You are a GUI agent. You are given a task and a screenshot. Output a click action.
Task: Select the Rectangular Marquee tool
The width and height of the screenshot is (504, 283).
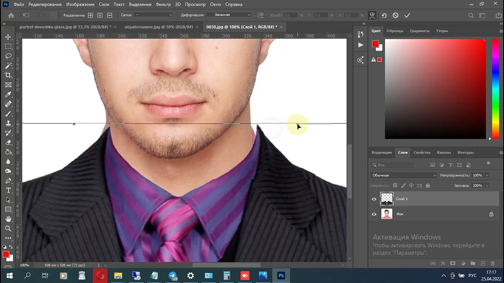tap(8, 46)
